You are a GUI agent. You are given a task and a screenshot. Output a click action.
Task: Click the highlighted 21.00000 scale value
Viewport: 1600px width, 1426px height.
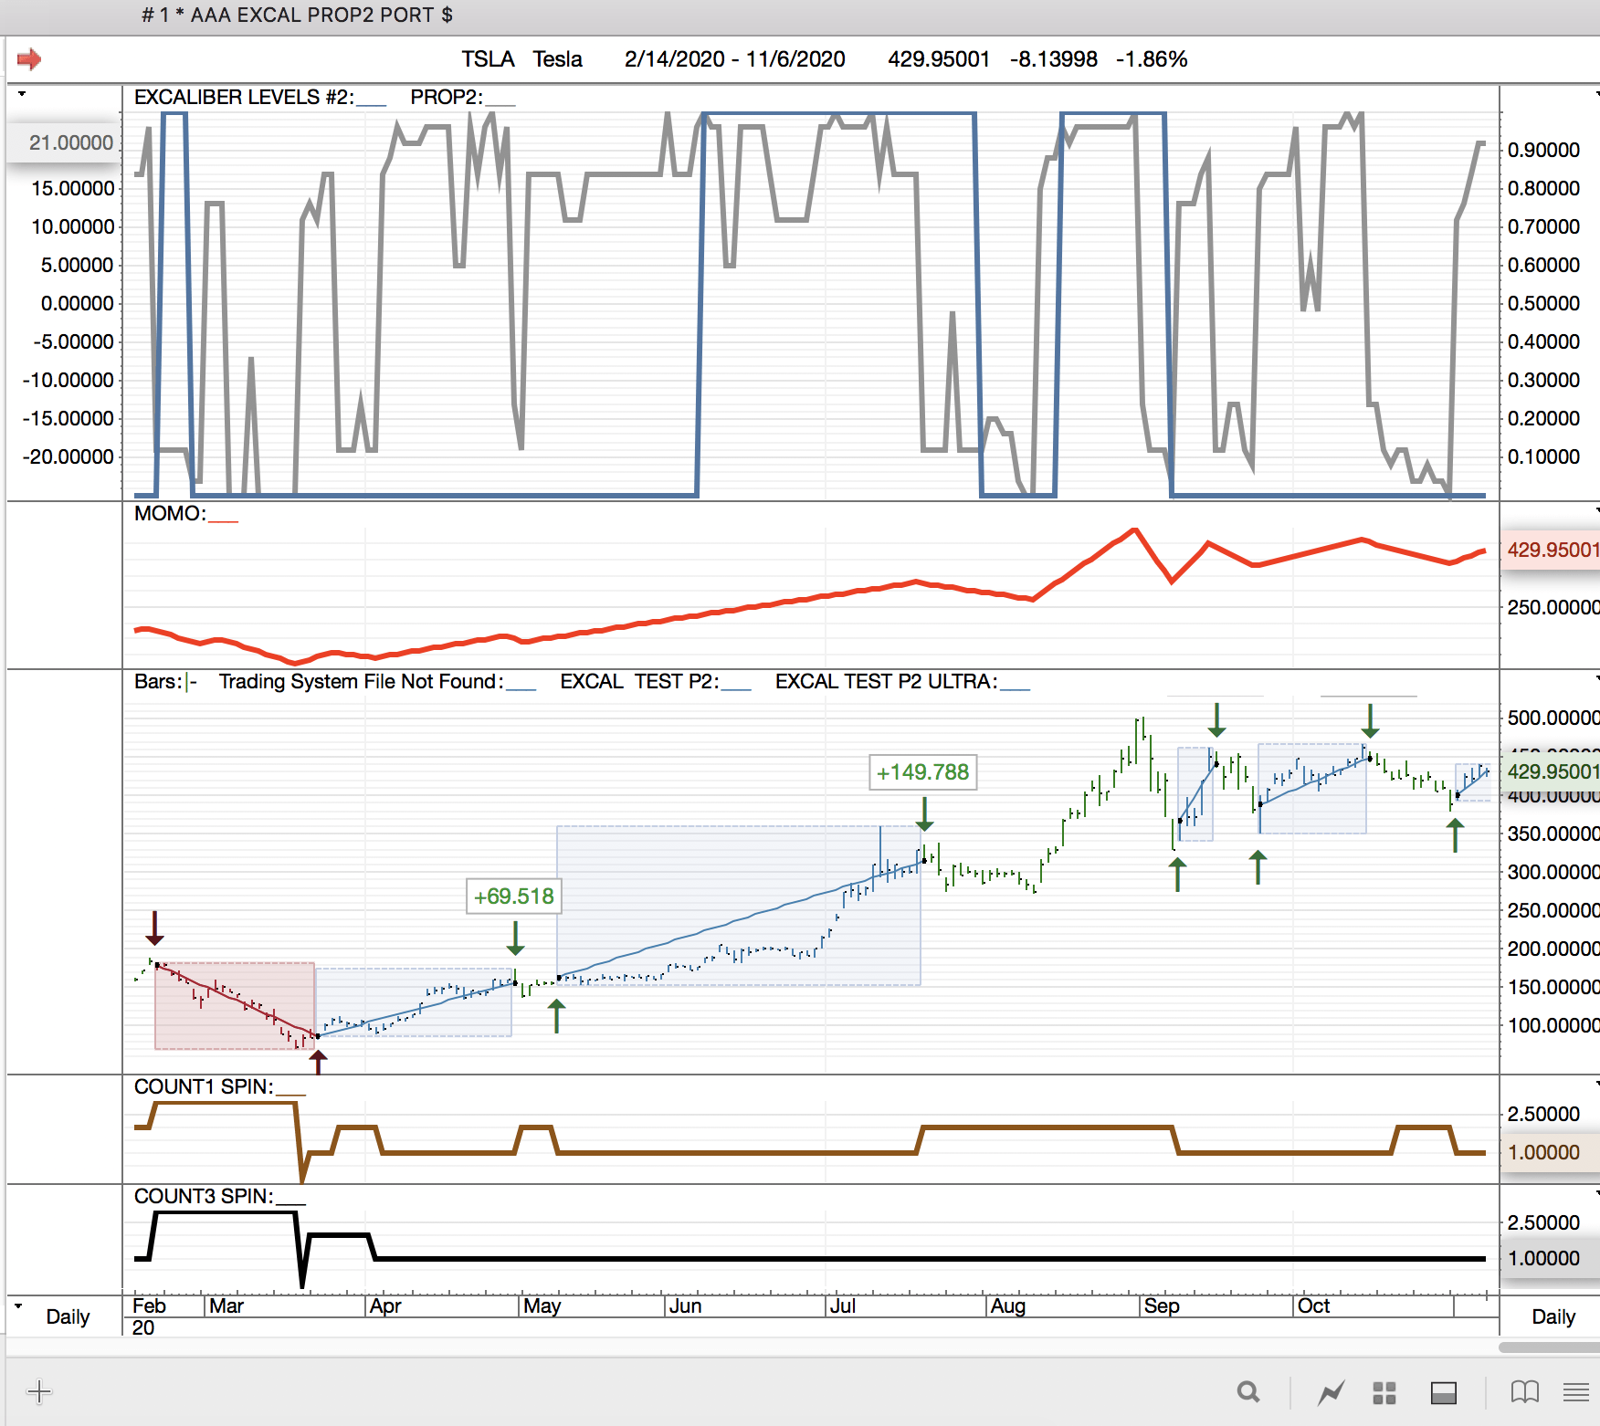click(64, 143)
